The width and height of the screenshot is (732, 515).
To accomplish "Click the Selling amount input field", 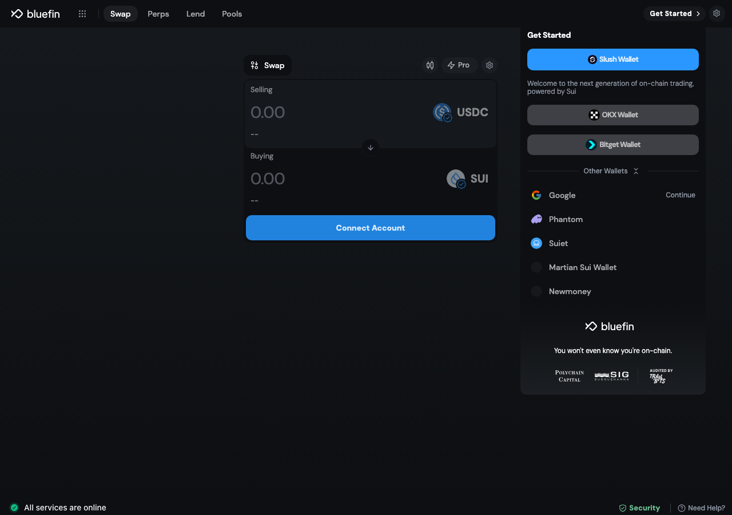I will (x=337, y=112).
